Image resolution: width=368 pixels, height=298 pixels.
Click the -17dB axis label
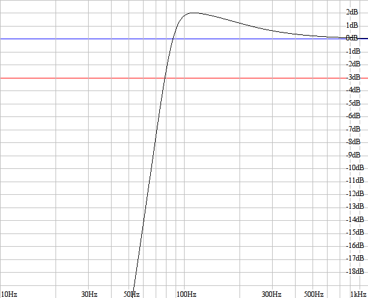pyautogui.click(x=355, y=258)
